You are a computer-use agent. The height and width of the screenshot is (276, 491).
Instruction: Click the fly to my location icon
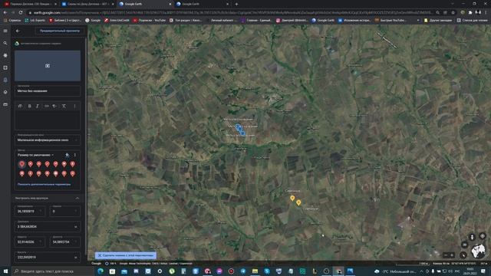tap(483, 236)
